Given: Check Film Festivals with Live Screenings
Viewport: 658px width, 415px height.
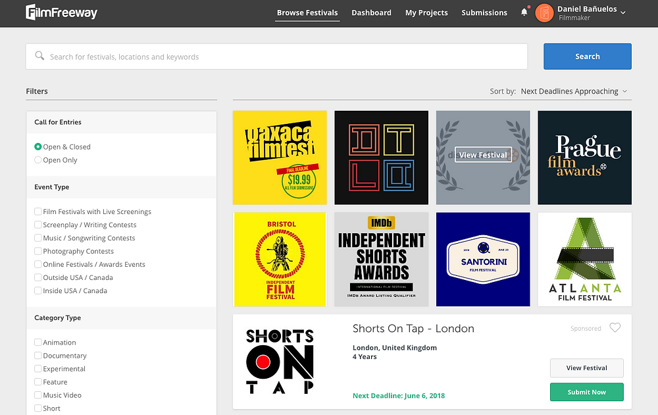Looking at the screenshot, I should pyautogui.click(x=38, y=211).
